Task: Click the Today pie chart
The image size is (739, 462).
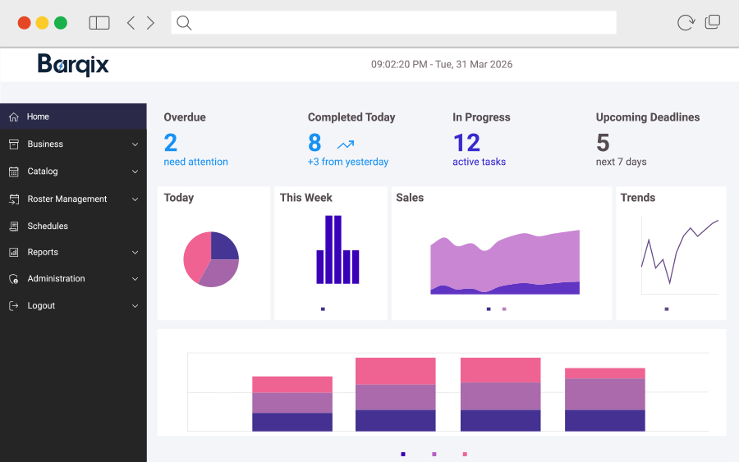Action: pyautogui.click(x=211, y=259)
